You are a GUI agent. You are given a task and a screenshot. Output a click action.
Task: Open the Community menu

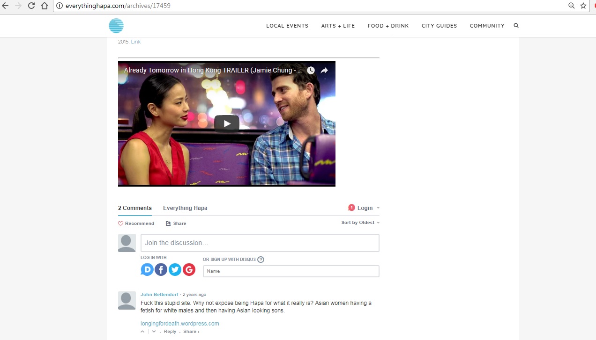[487, 26]
